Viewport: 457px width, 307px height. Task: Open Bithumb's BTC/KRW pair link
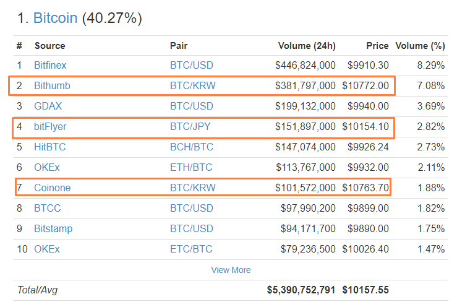pyautogui.click(x=193, y=85)
